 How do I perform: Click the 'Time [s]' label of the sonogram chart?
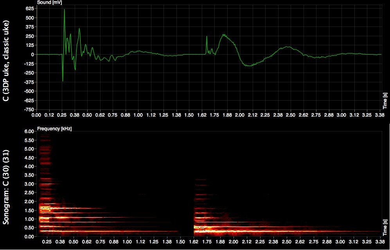[385, 227]
